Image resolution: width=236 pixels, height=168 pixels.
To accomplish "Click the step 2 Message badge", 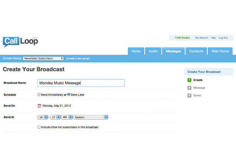I will point(189,88).
